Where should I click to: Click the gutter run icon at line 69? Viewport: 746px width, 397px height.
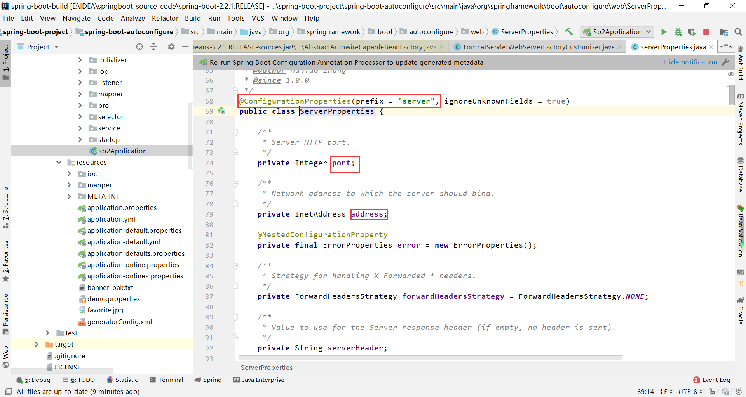tap(221, 111)
